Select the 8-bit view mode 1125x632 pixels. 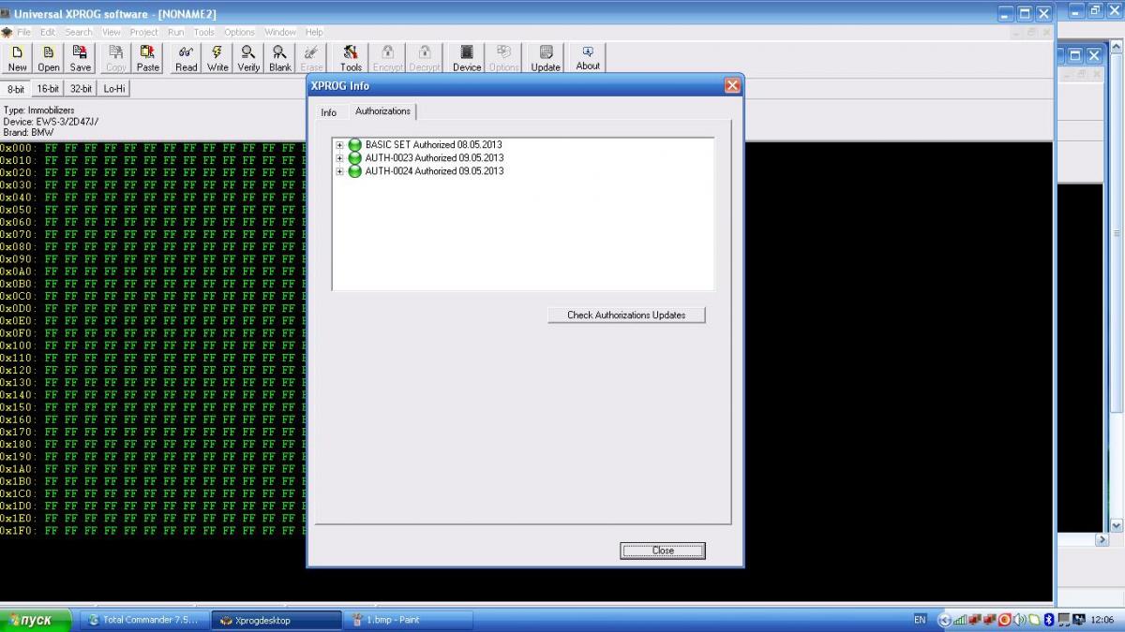16,89
